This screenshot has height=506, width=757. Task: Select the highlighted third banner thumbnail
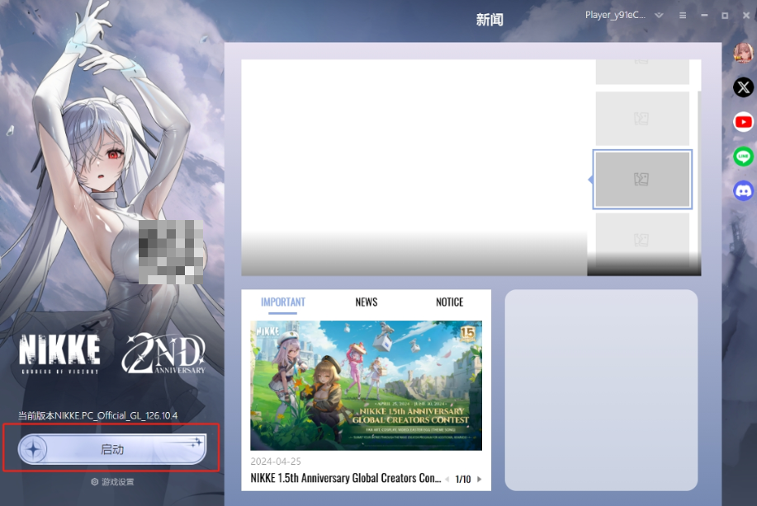642,180
